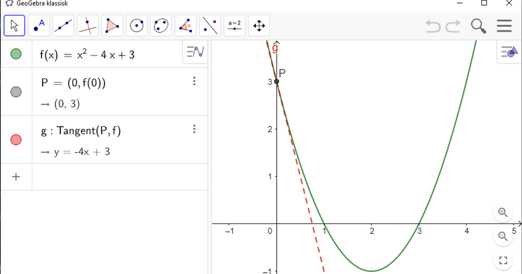The width and height of the screenshot is (522, 274).
Task: Open the options menu for tangent g
Action: click(x=194, y=129)
